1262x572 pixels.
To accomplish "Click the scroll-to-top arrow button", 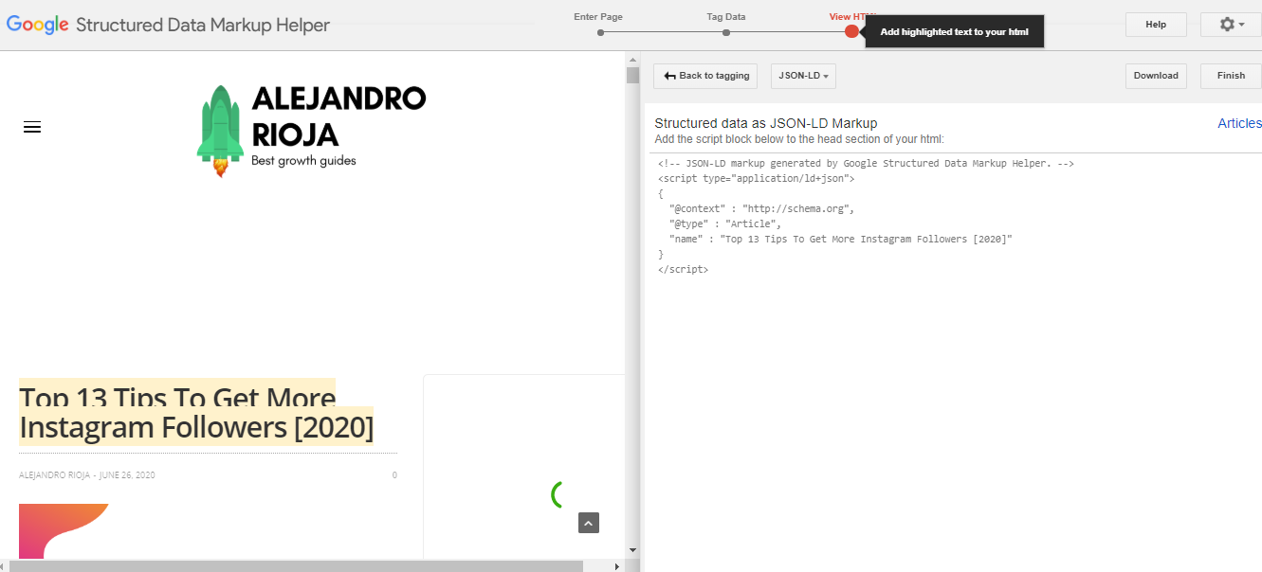I will (x=589, y=523).
